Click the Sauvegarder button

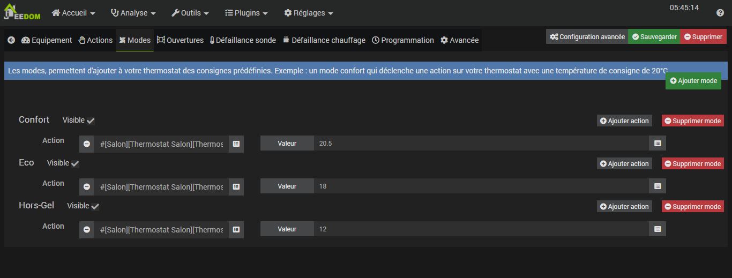point(654,37)
